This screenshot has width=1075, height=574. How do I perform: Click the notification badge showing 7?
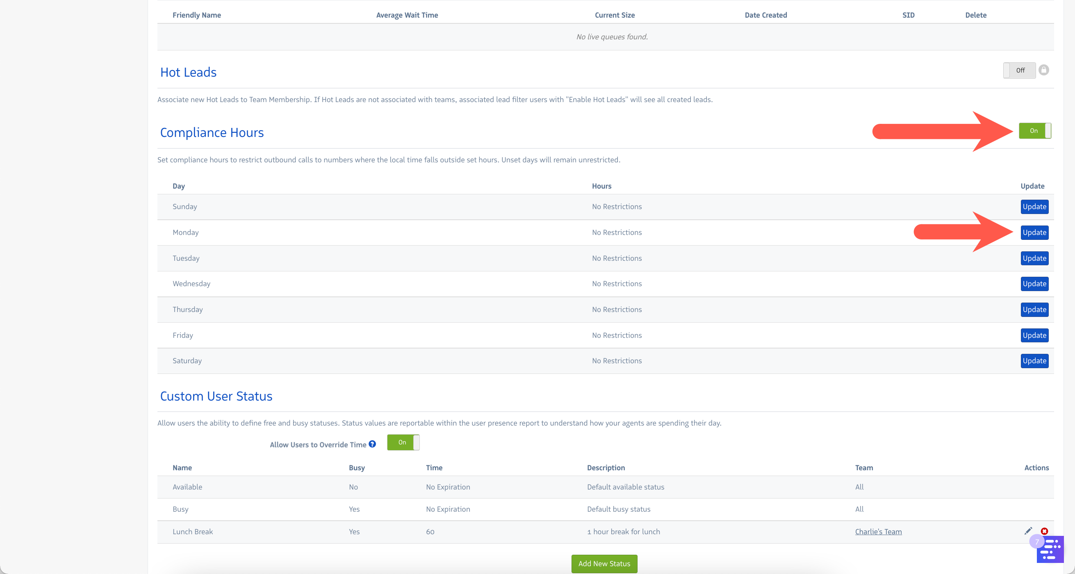1036,542
